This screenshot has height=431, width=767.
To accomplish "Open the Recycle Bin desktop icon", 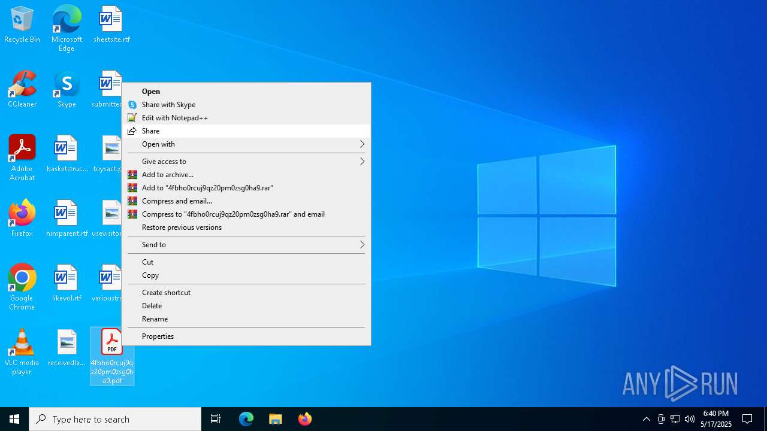I will click(22, 25).
